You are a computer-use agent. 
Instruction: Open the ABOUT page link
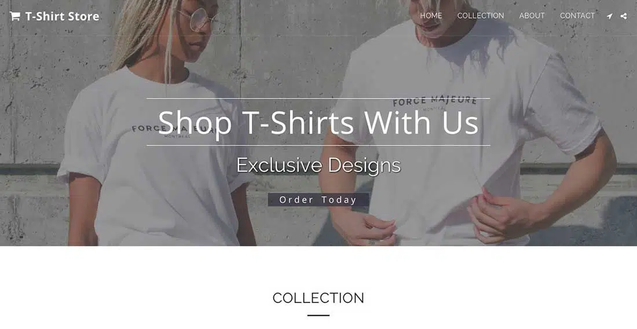pyautogui.click(x=532, y=16)
